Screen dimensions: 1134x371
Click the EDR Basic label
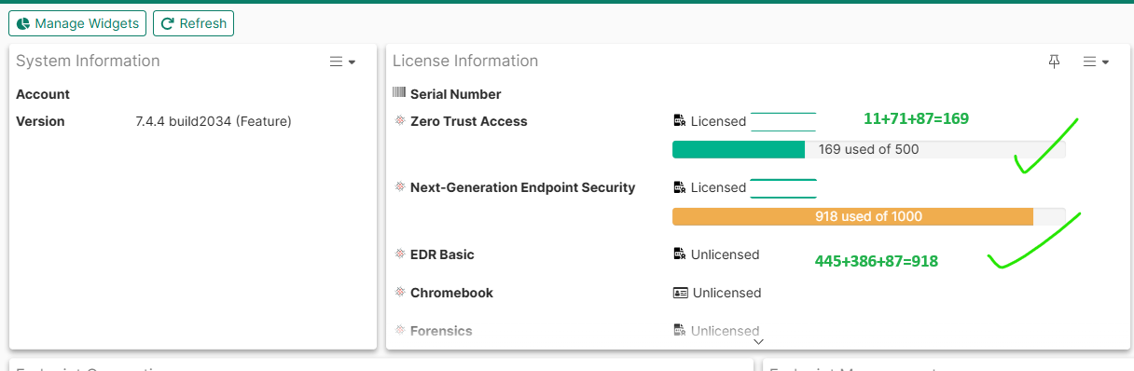click(442, 254)
